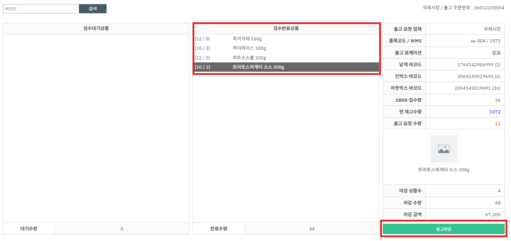Click the 마감 금액 value 67,200
511x241 pixels.
click(493, 214)
